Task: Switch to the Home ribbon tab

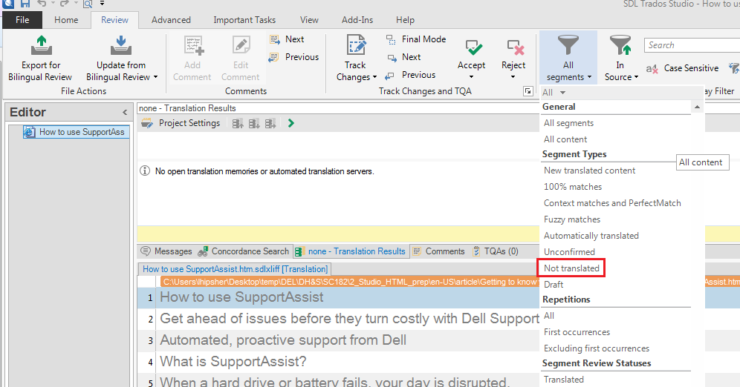Action: point(66,20)
